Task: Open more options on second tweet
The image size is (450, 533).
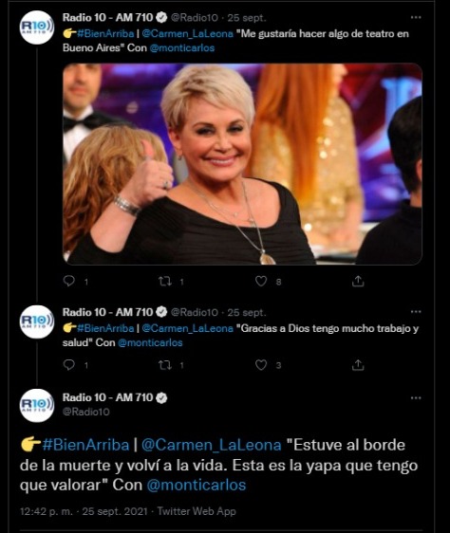Action: tap(416, 312)
